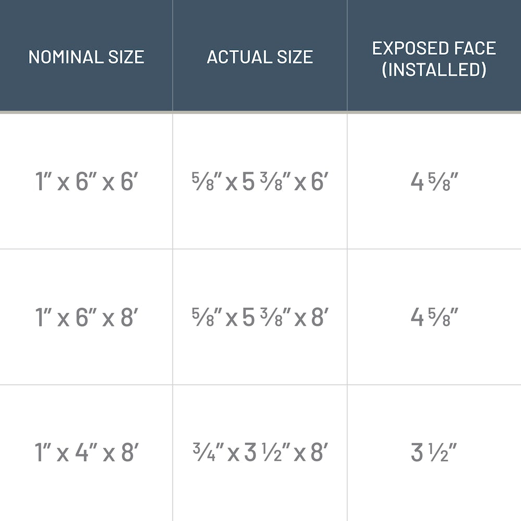Click the NOMINAL SIZE column header
This screenshot has width=521, height=521.
point(86,57)
